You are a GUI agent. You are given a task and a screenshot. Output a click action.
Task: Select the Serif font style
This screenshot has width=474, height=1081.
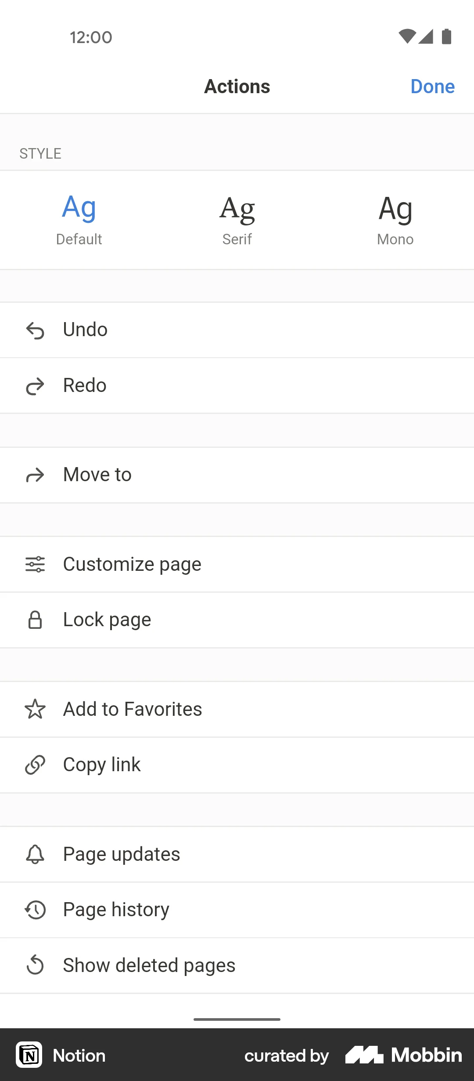point(237,218)
